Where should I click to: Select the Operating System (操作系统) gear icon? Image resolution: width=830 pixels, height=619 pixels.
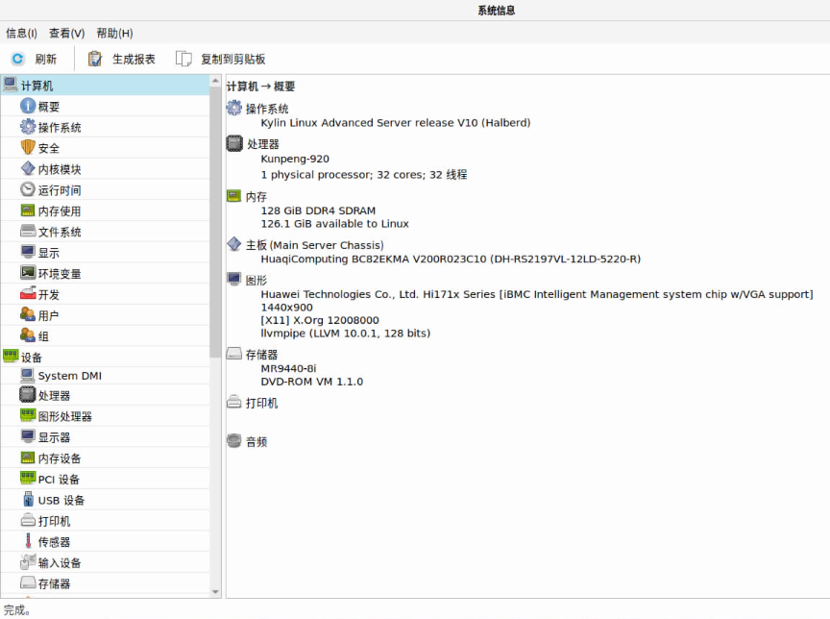click(28, 127)
